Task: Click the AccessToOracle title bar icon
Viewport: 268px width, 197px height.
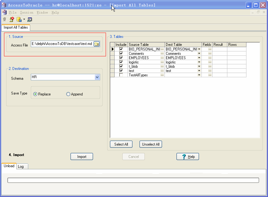Action: [4, 5]
